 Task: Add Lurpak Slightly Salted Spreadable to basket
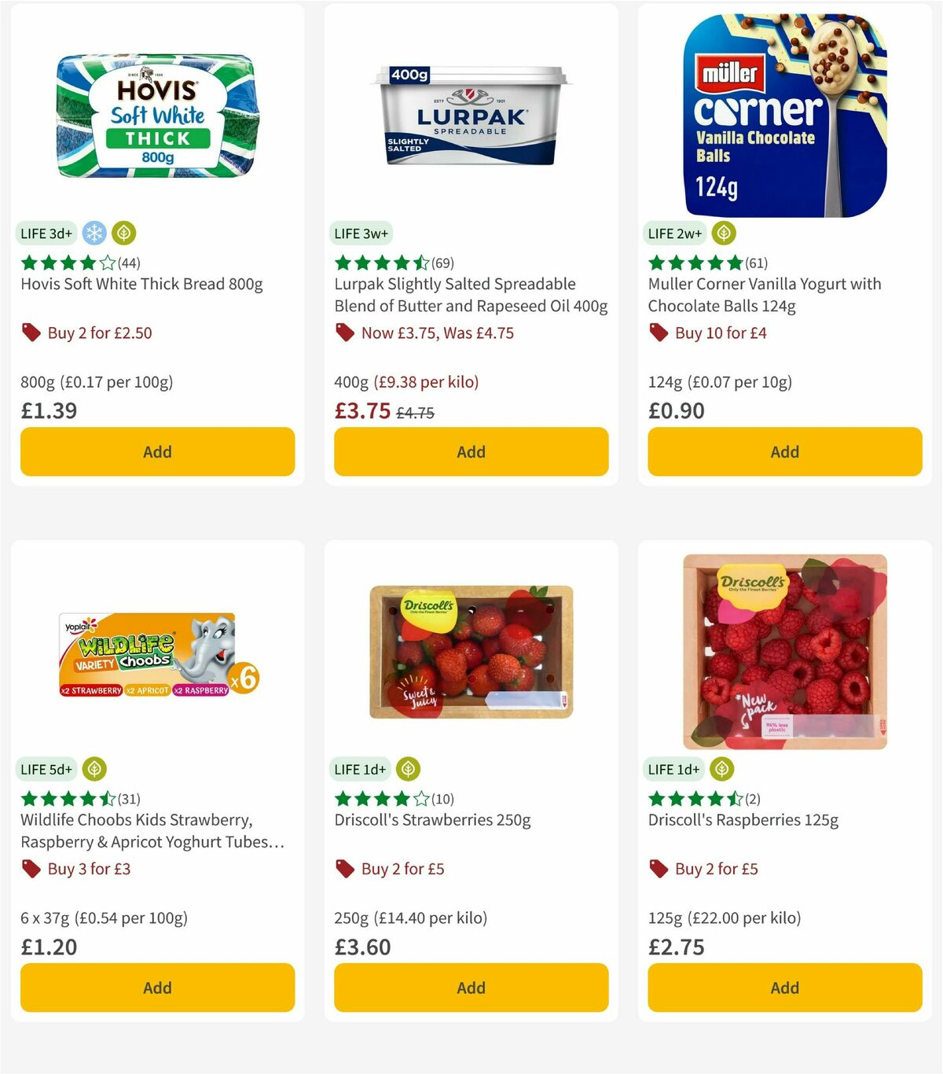tap(471, 452)
